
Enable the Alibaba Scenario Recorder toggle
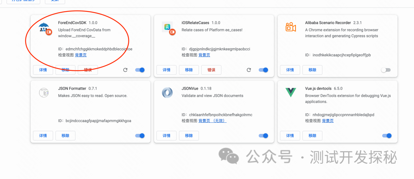tap(386, 70)
